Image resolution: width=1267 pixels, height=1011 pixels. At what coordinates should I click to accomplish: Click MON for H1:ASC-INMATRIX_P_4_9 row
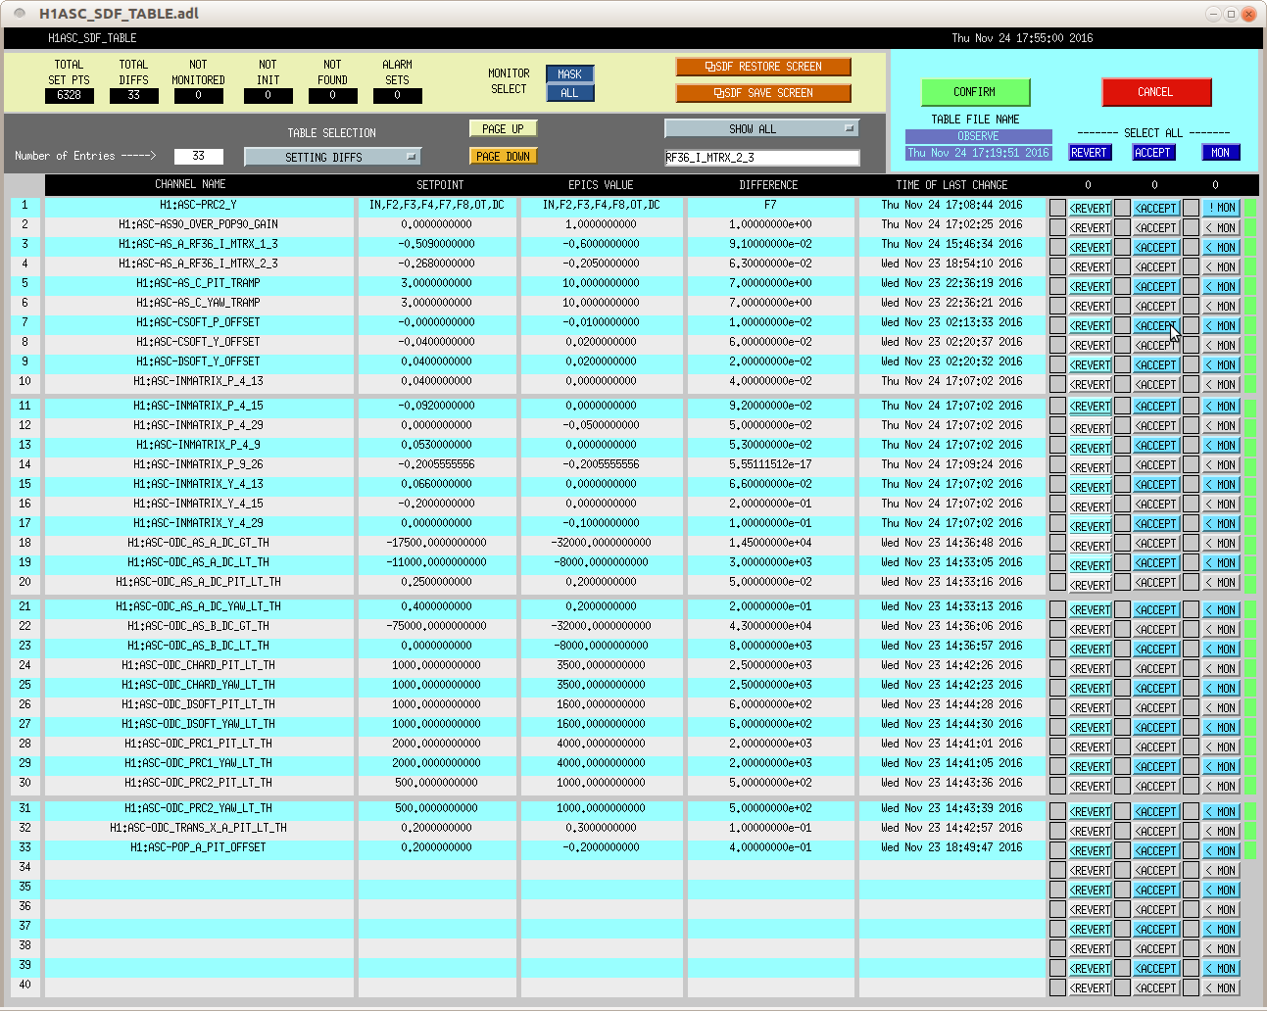click(1221, 445)
